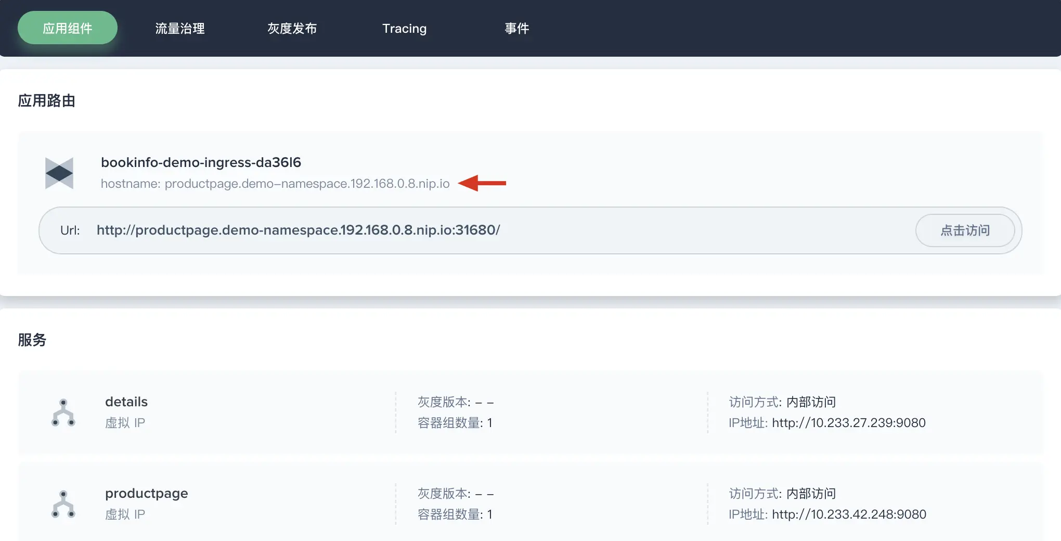This screenshot has width=1061, height=541.
Task: Click 虚拟 IP label under details
Action: coord(125,423)
